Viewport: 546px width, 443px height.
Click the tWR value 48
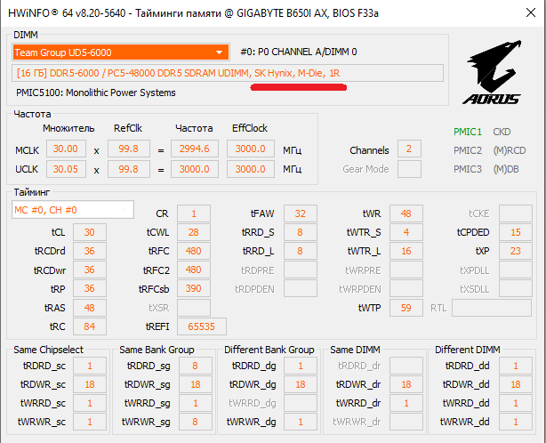(x=406, y=213)
